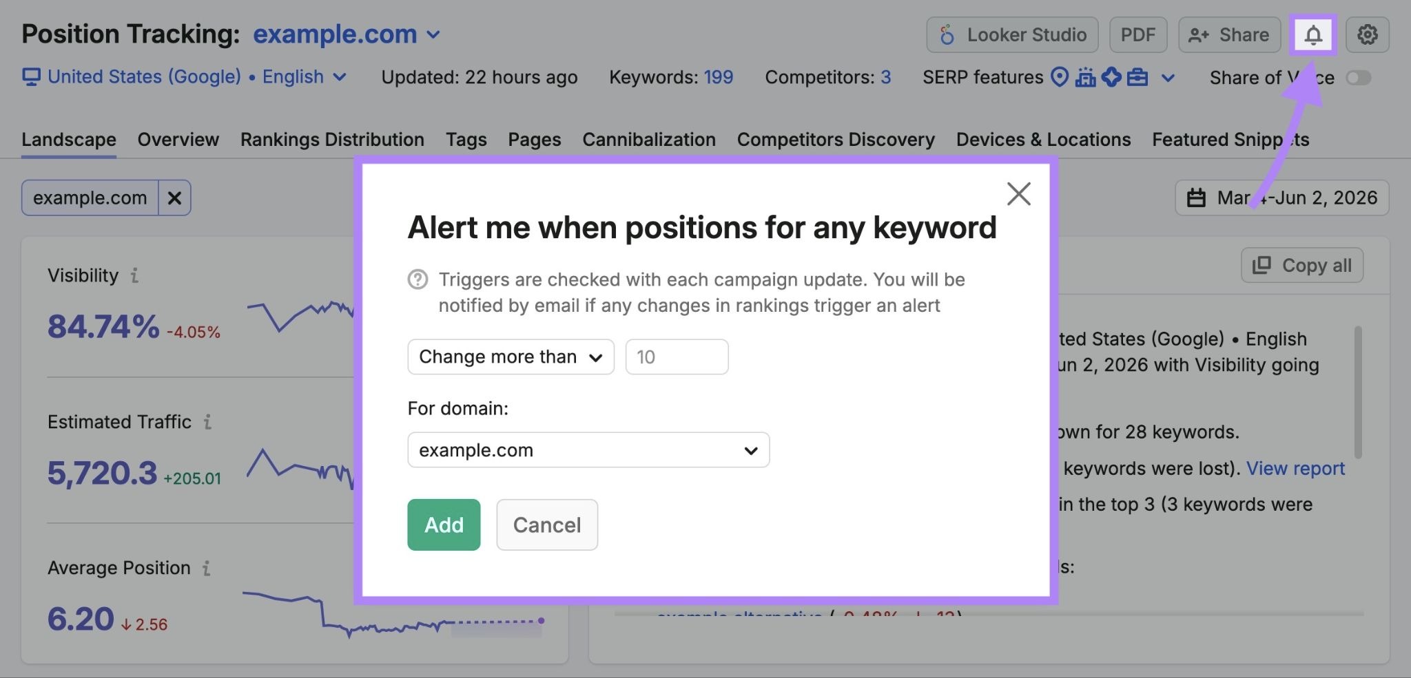Close the alert dialog with X
Viewport: 1411px width, 678px height.
tap(1018, 194)
